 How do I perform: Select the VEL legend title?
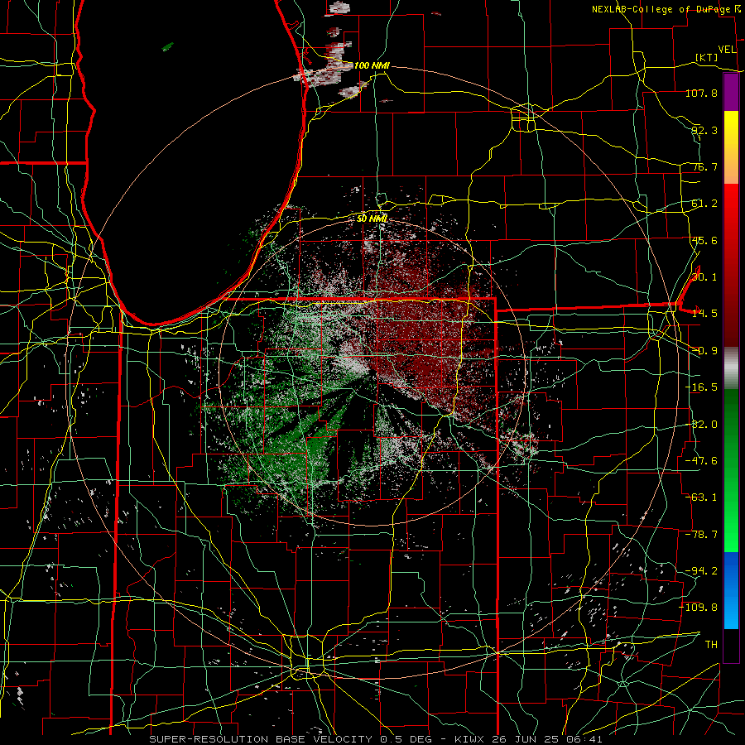point(727,49)
